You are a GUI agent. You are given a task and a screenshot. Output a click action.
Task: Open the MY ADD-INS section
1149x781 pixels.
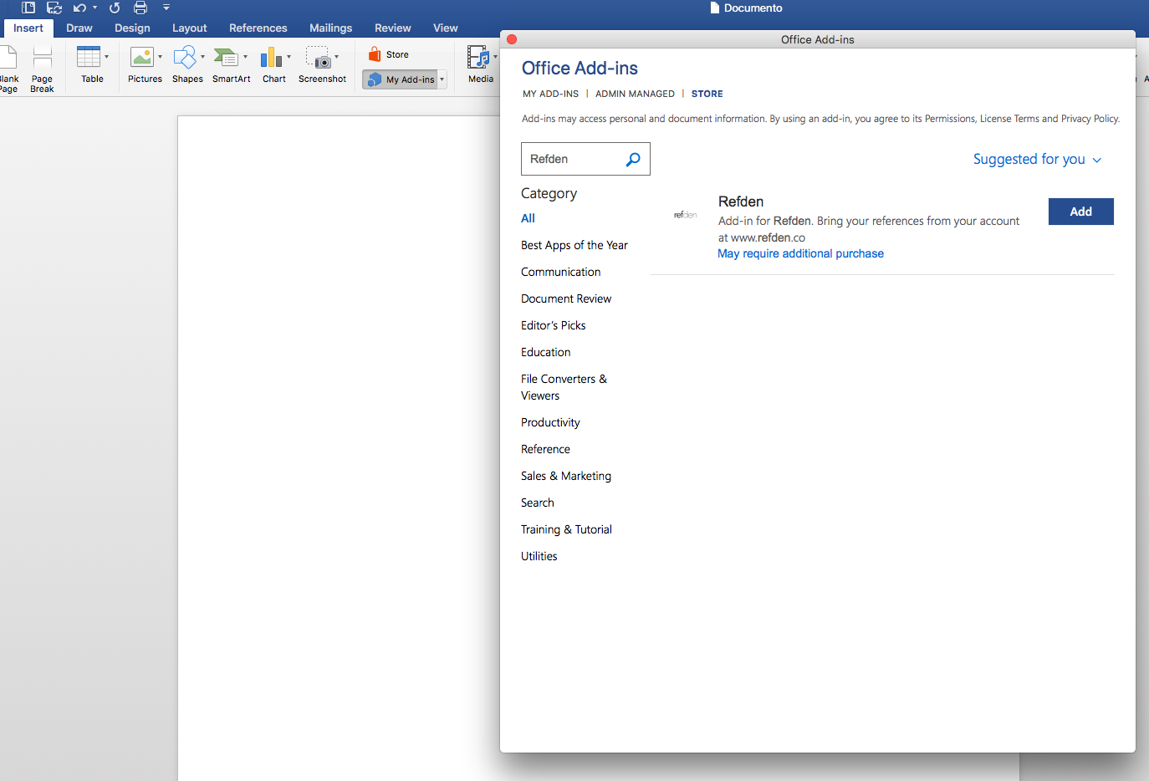click(x=551, y=94)
